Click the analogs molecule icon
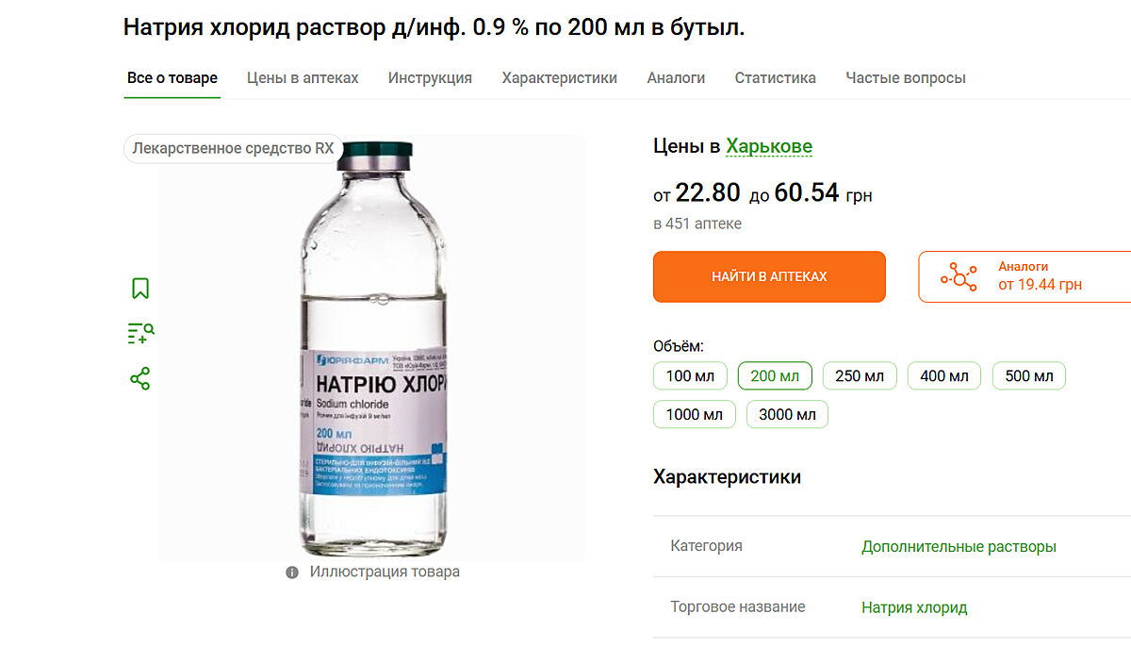1131x647 pixels. 959,276
